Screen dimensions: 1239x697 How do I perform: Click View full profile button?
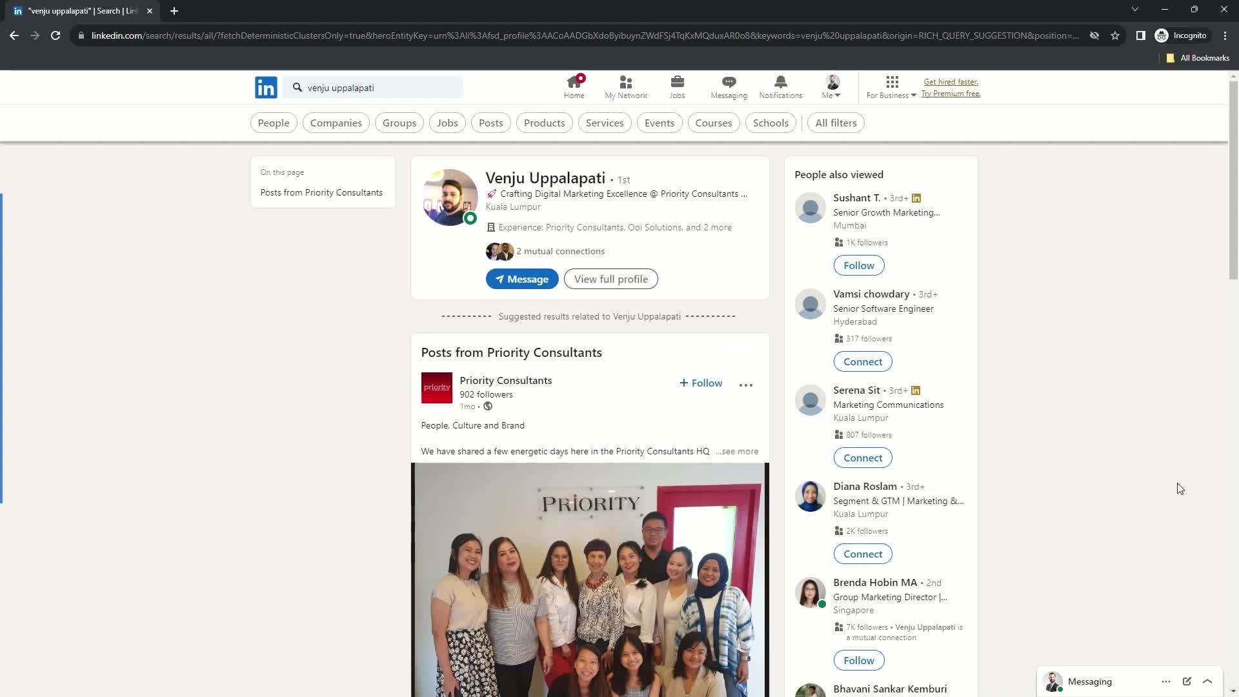610,279
